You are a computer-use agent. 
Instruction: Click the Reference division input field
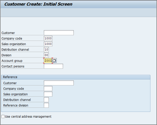click(x=46, y=105)
